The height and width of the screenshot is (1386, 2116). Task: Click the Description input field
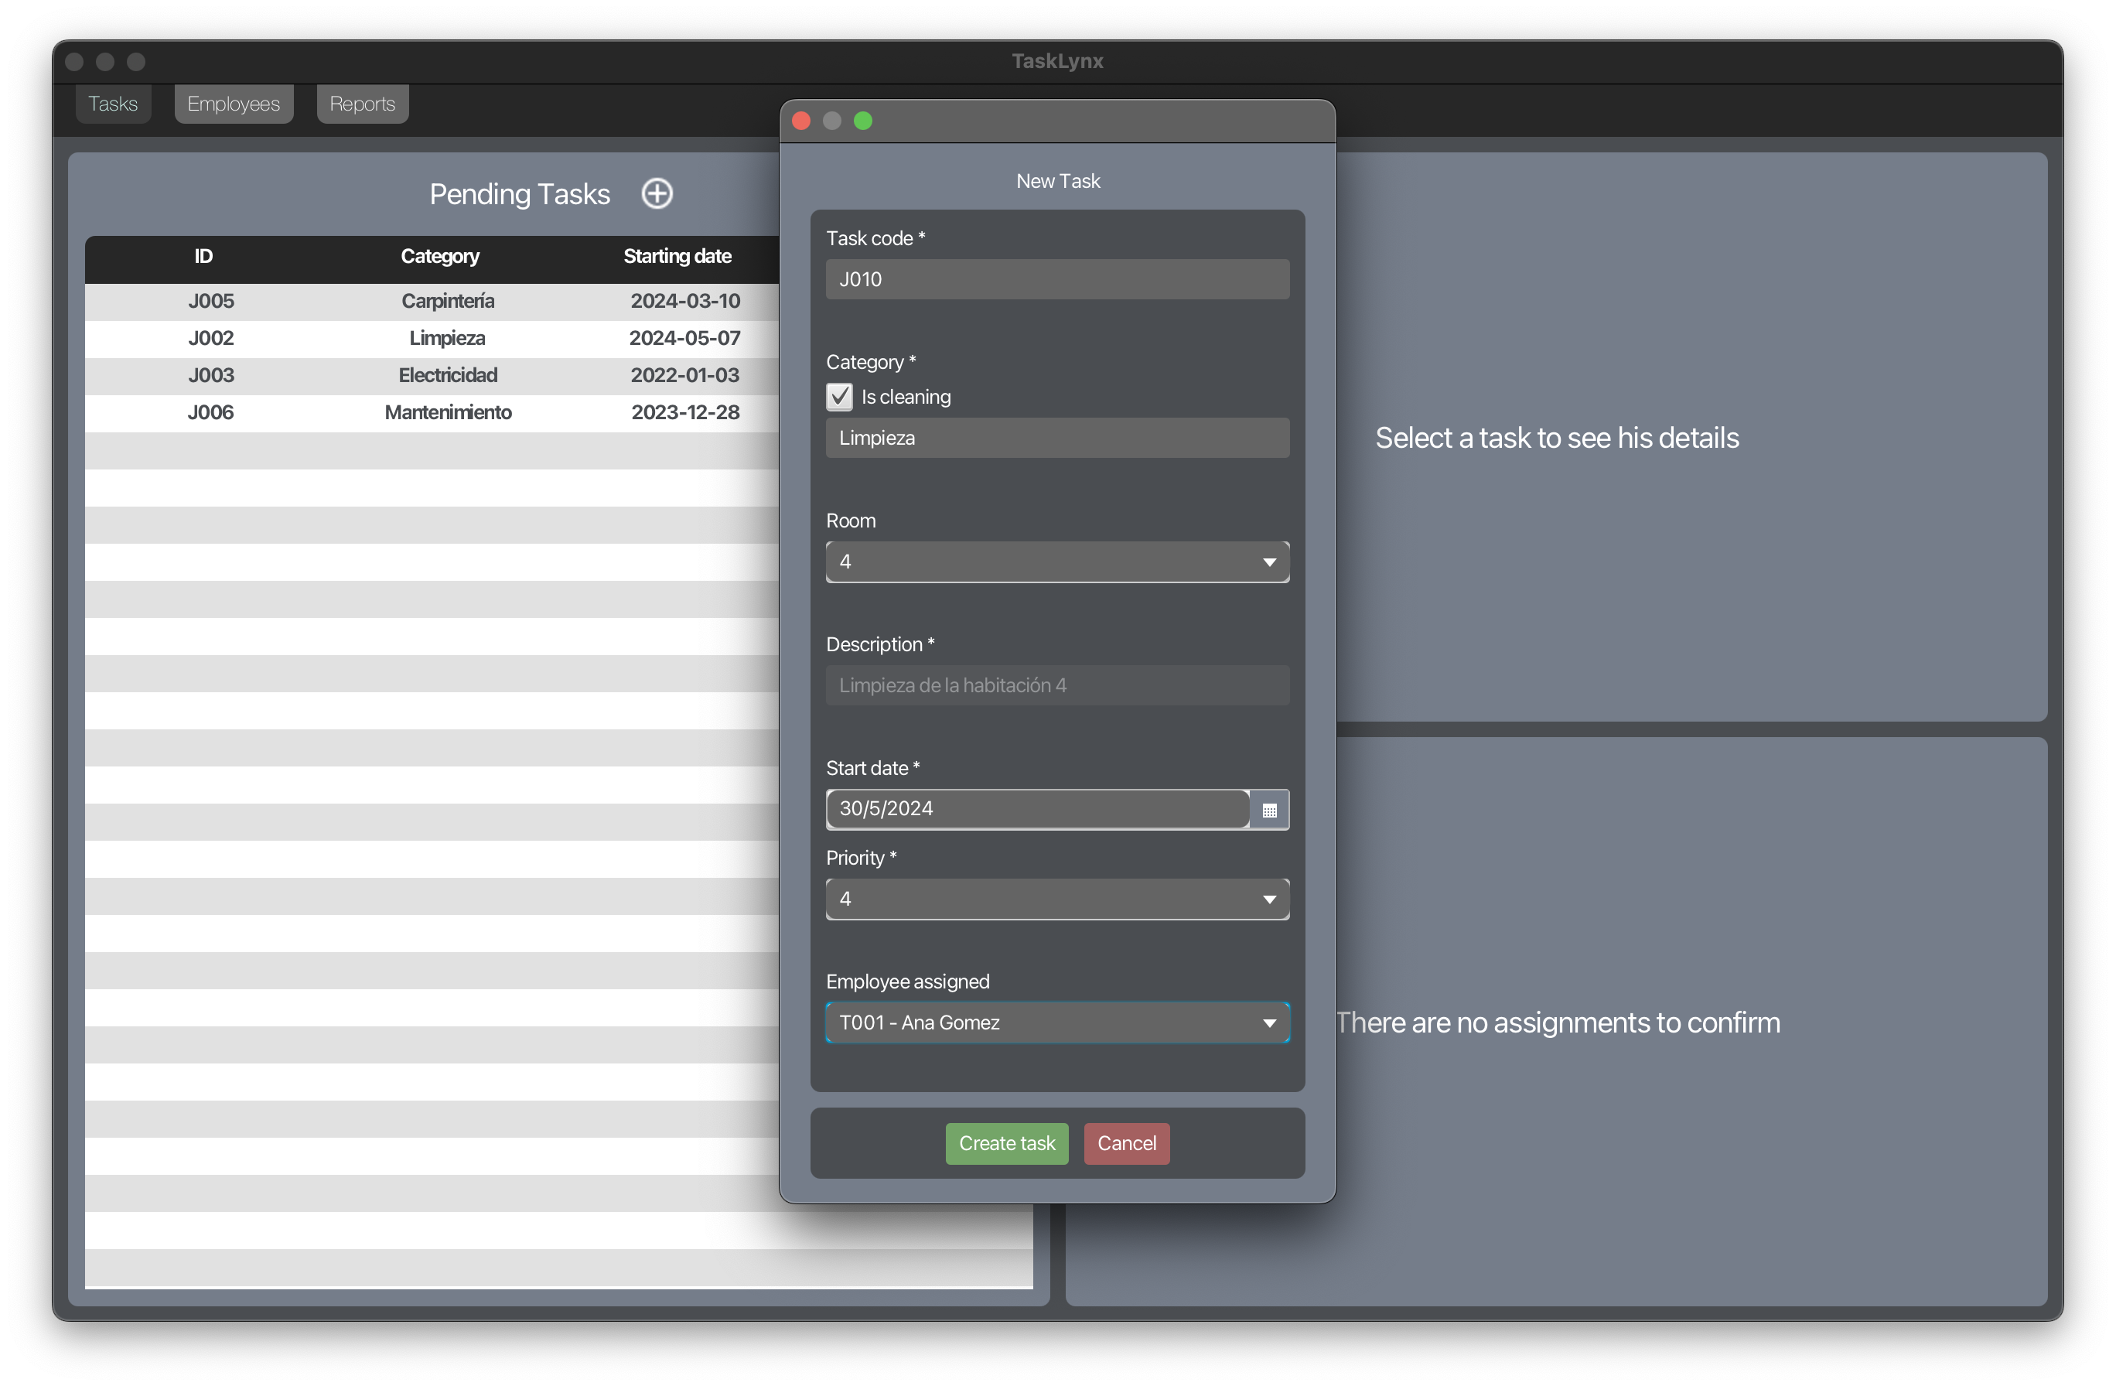(1057, 685)
